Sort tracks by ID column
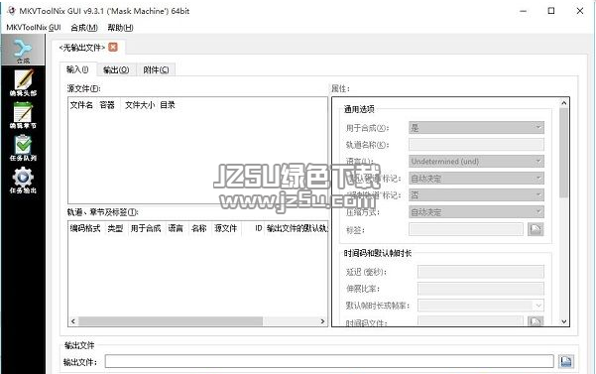This screenshot has height=374, width=596. point(259,228)
